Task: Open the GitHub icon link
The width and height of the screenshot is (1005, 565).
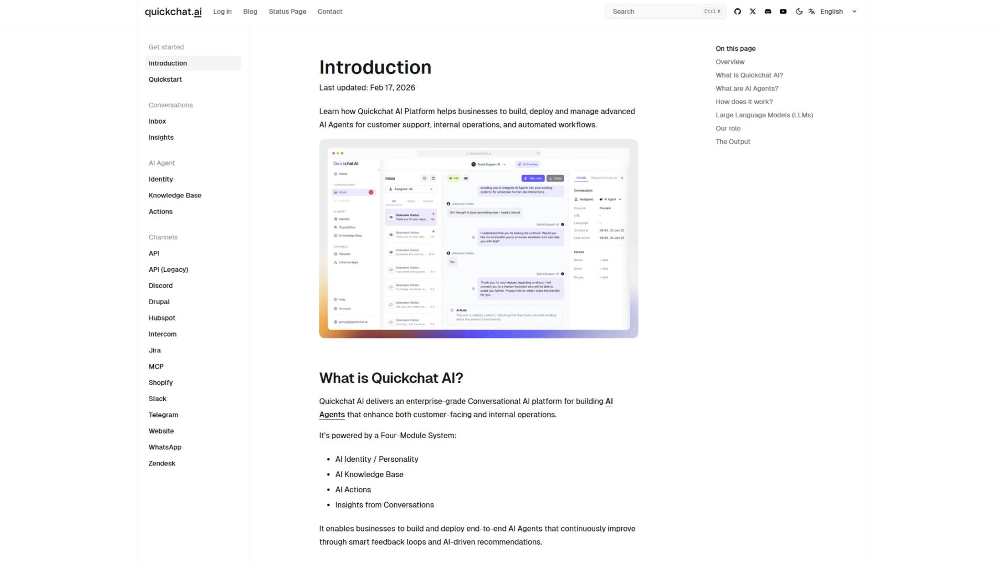Action: [x=738, y=12]
